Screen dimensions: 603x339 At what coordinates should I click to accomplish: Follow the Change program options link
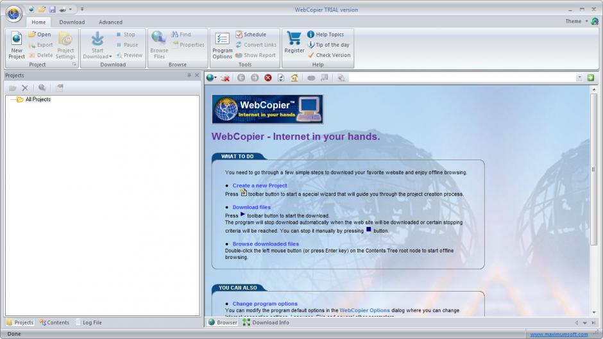point(265,303)
